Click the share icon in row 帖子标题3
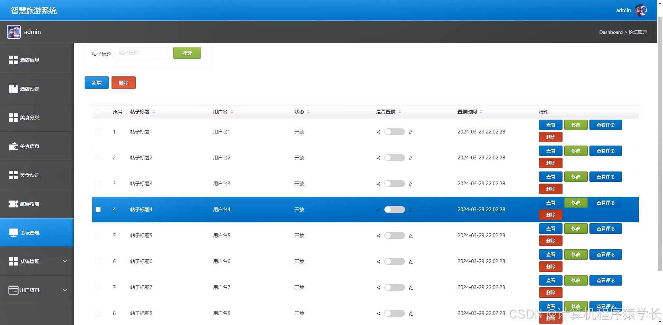 click(378, 184)
